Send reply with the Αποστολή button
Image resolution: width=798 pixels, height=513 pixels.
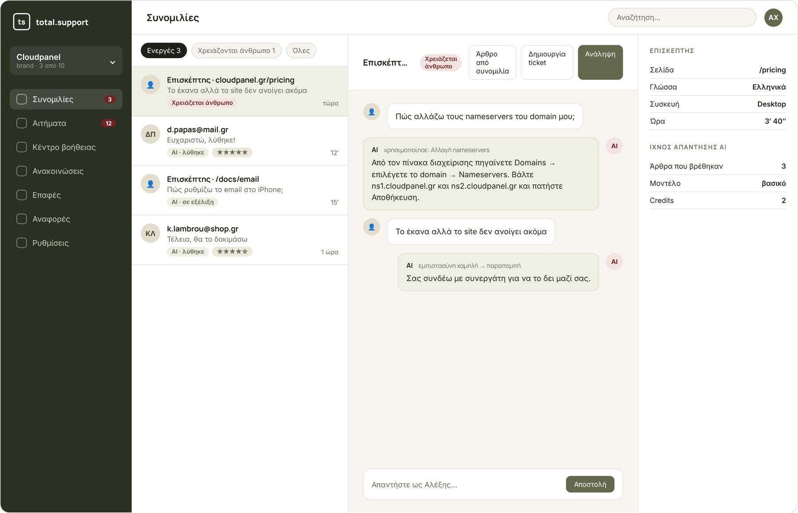coord(590,484)
